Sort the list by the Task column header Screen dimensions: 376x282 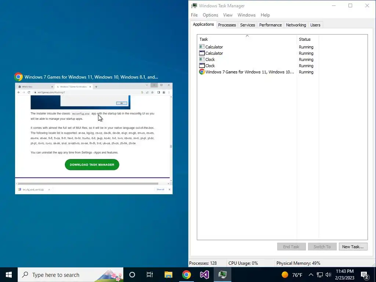tap(247, 39)
